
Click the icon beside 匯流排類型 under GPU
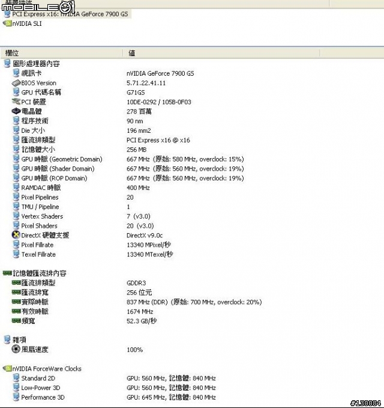pyautogui.click(x=16, y=140)
